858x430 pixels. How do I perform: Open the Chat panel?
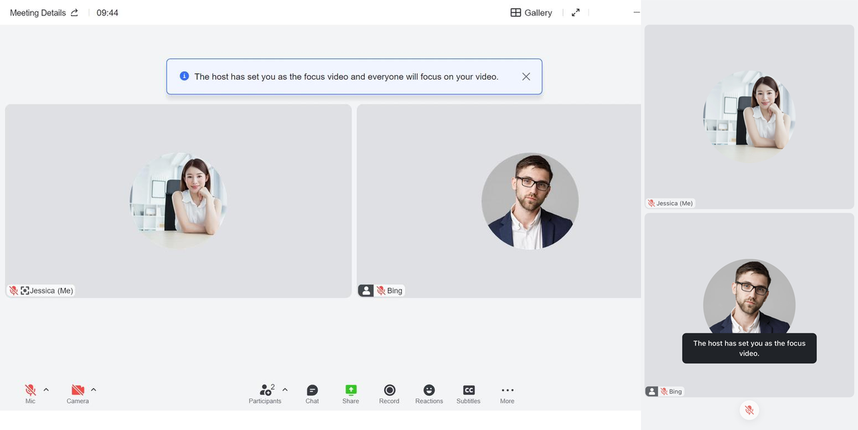(312, 393)
